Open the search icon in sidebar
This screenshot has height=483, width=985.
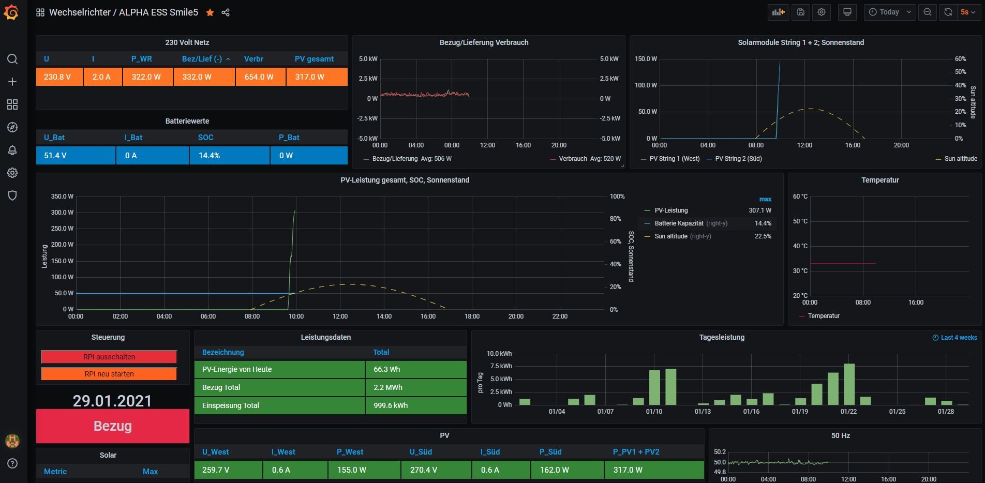[12, 59]
